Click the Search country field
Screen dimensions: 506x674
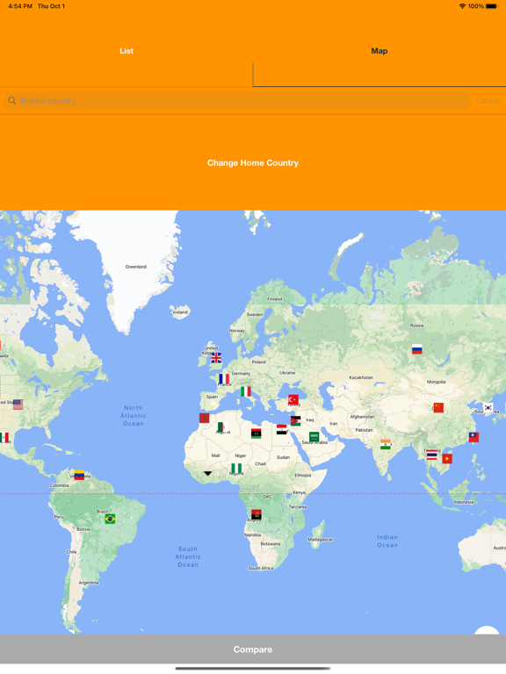(237, 101)
